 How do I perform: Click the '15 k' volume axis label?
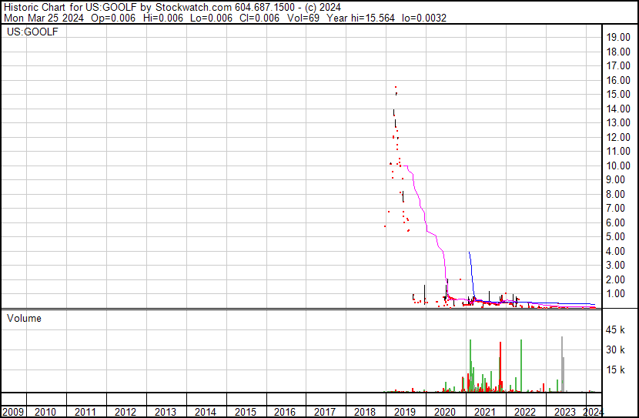point(615,370)
